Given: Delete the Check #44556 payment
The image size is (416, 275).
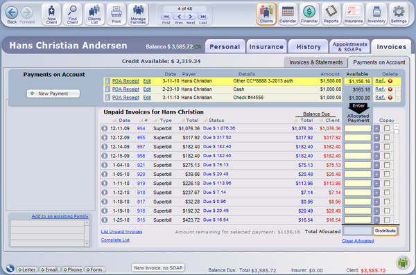Looking at the screenshot, I should coord(390,98).
